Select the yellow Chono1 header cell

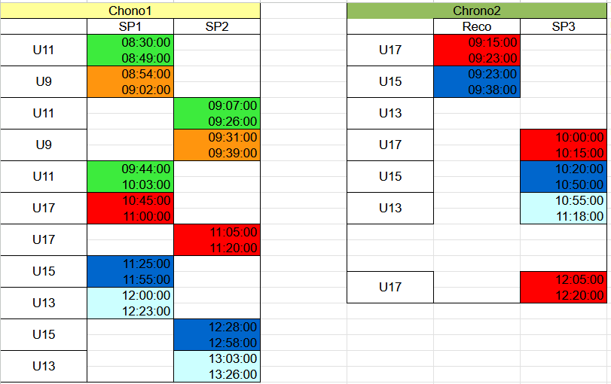pyautogui.click(x=130, y=11)
